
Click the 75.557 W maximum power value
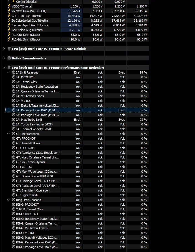tap(118, 16)
